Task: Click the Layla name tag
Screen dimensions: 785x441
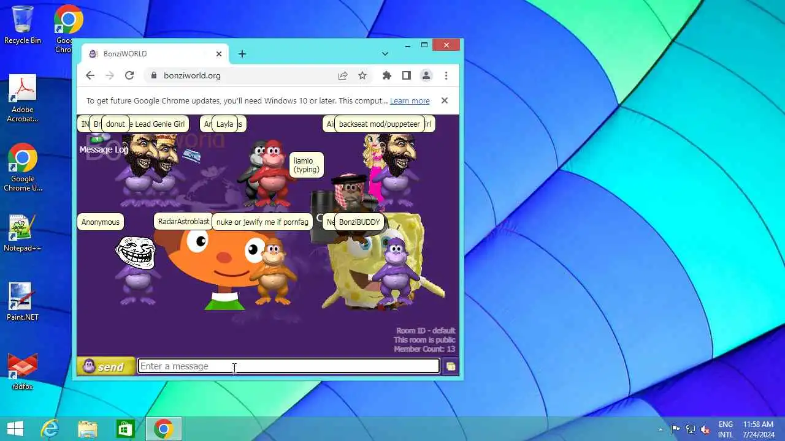Action: (224, 124)
